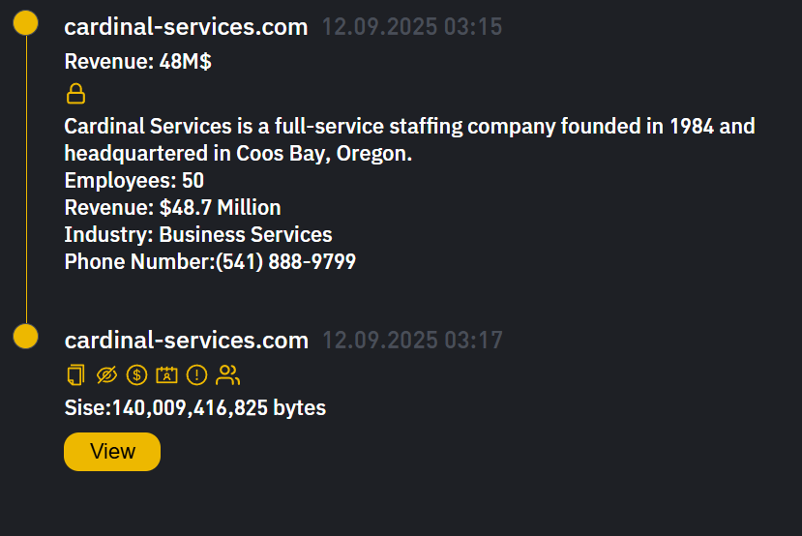Screen dimensions: 802x536
Task: Click the users group icon
Action: pos(227,374)
